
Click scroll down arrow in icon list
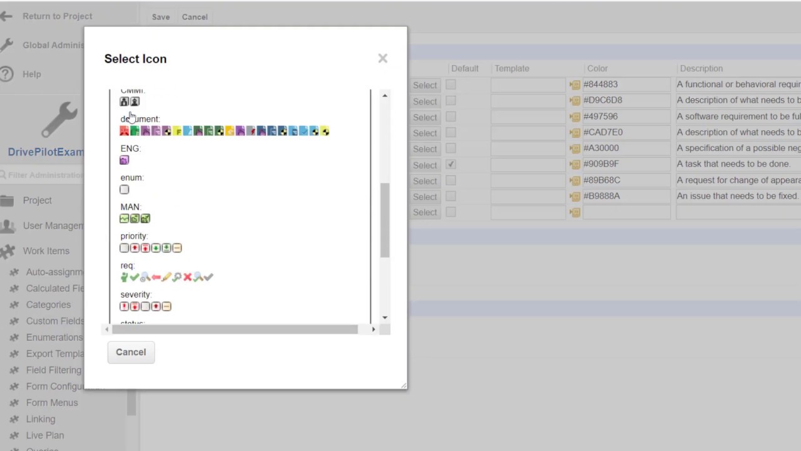[385, 318]
